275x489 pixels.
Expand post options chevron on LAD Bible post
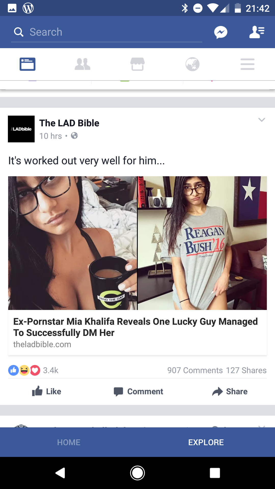[262, 120]
